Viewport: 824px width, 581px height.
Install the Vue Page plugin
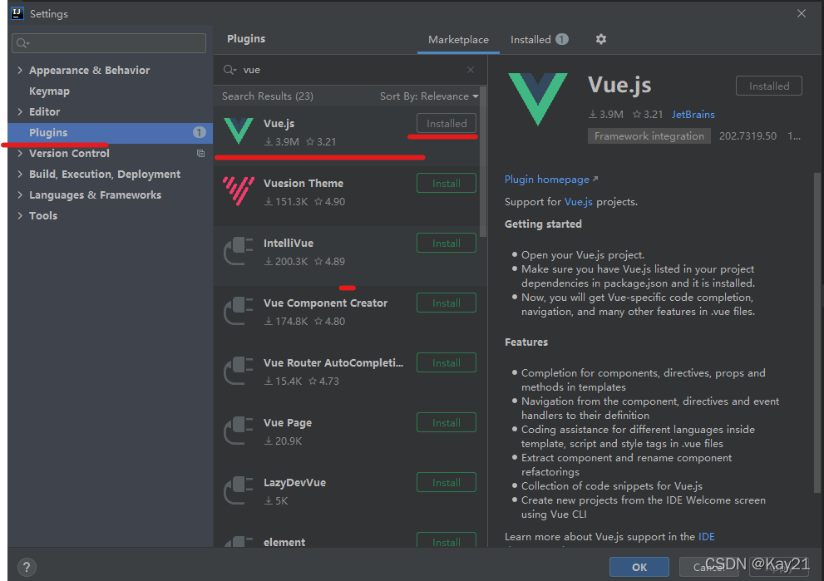[x=447, y=423]
